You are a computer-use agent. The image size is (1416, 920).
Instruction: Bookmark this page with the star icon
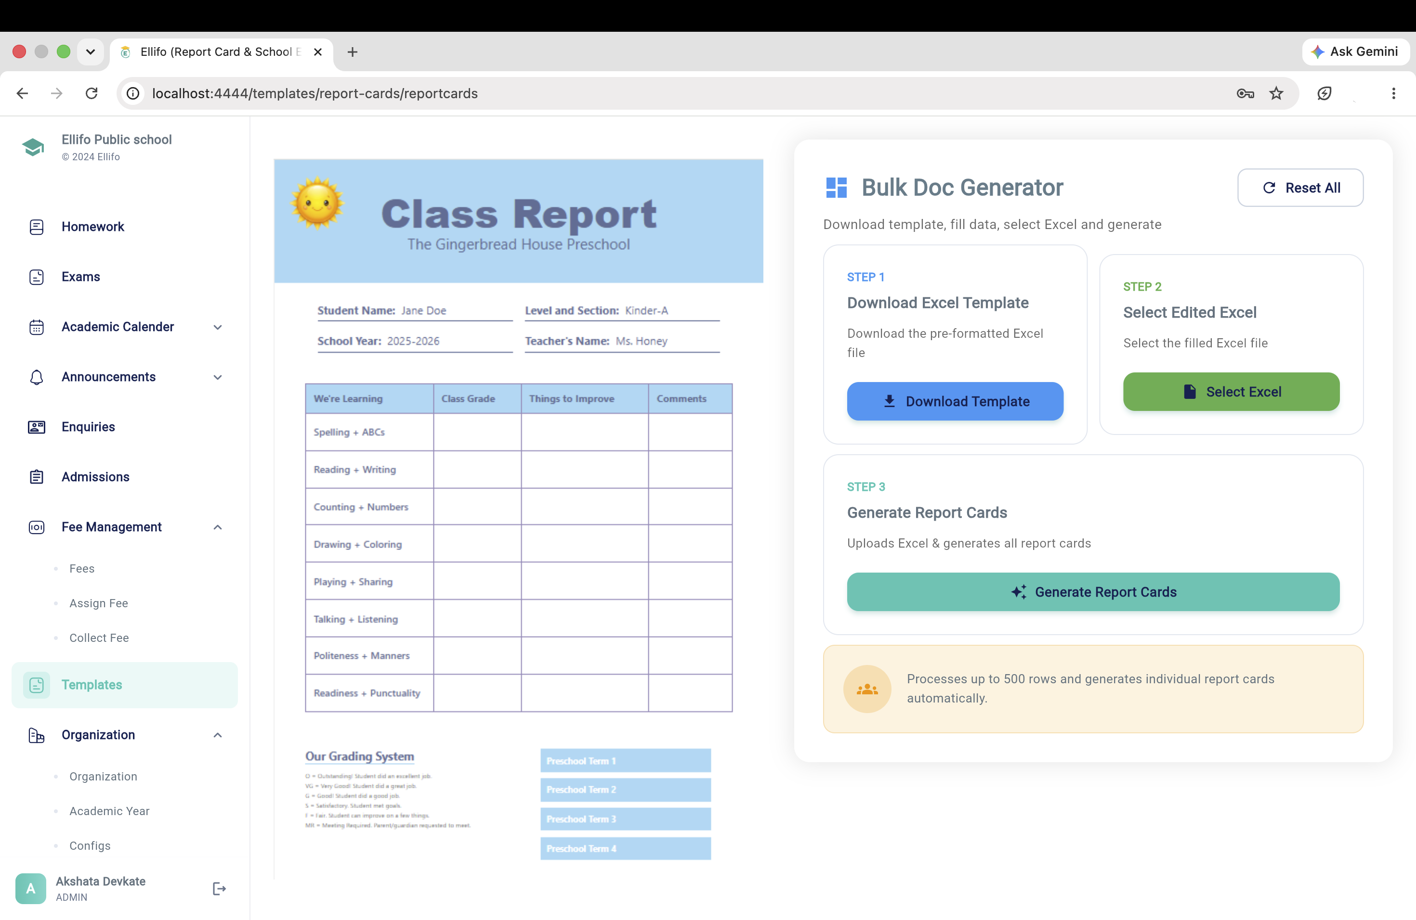1275,93
